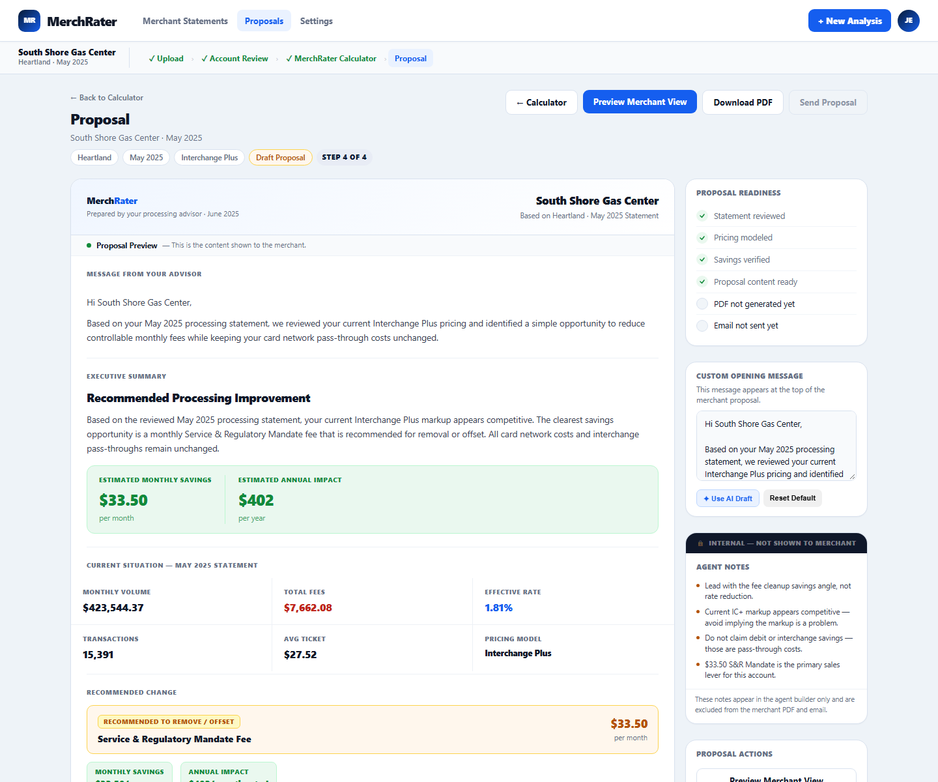Select the Proposal step in the breadcrumb
Screen dimensions: 938x782
(x=410, y=59)
